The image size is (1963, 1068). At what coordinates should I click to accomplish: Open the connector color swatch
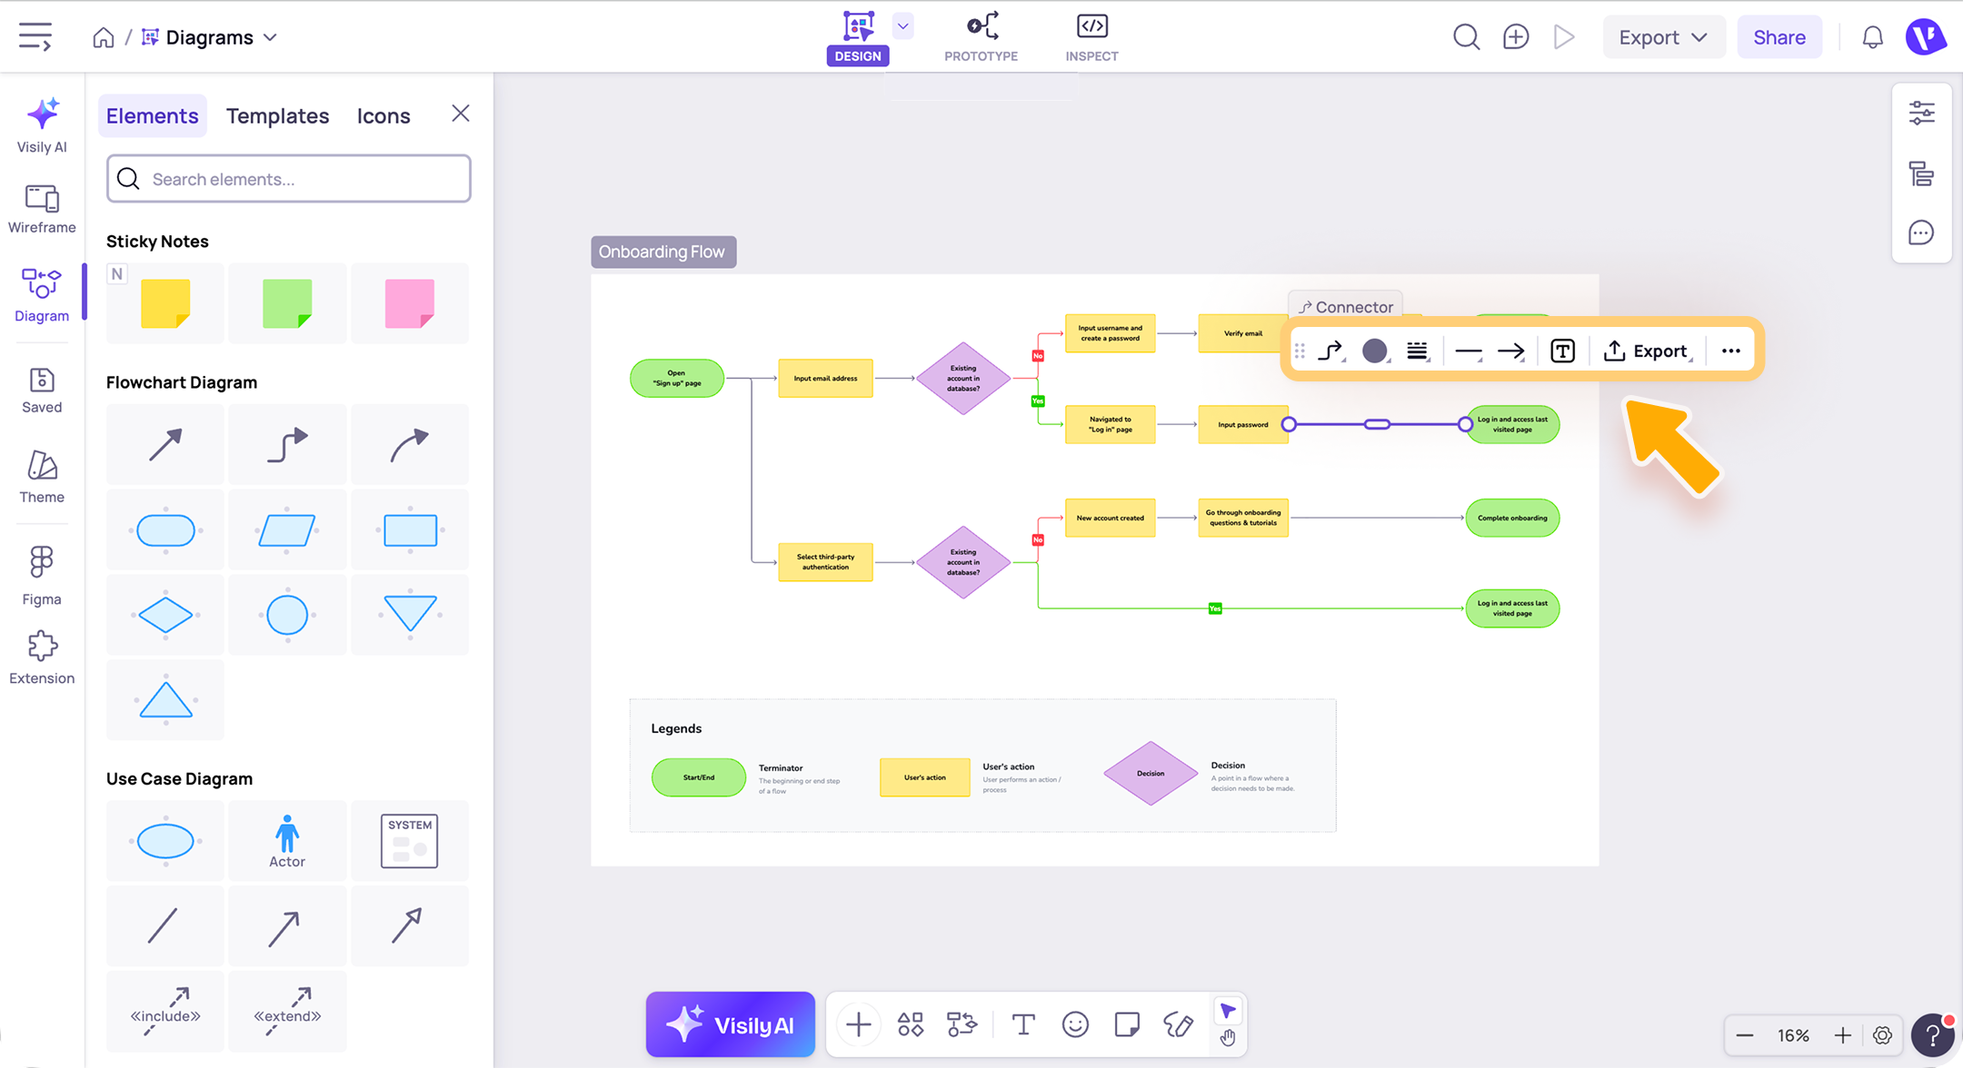tap(1375, 351)
